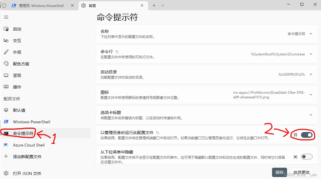Click 添加新配置文件
Viewport: 321px width, 179px height.
pos(46,156)
